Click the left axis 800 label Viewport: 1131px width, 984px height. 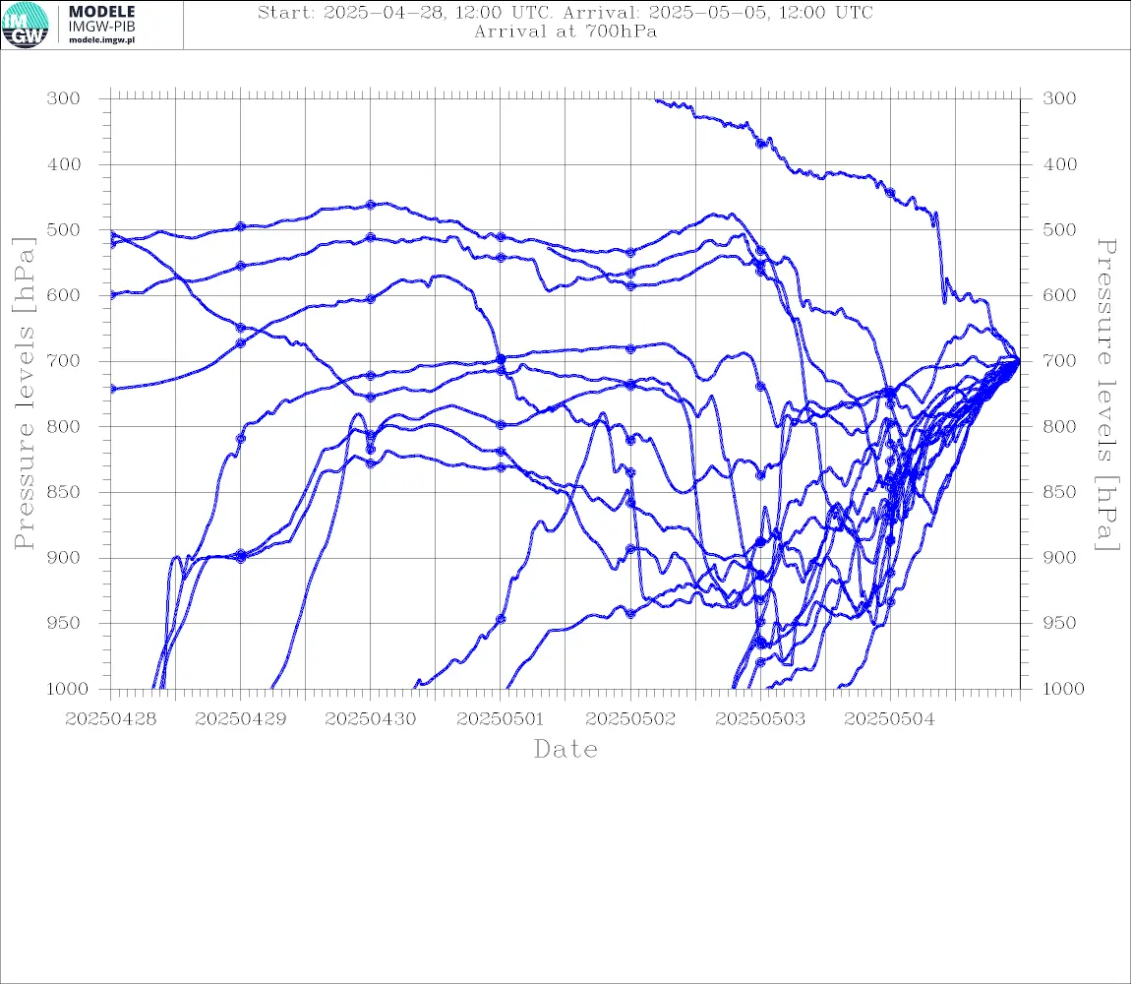coord(64,427)
